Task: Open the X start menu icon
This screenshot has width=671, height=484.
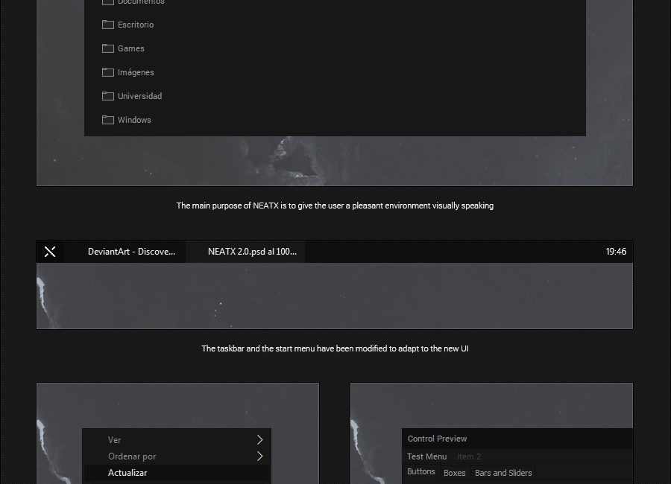Action: click(x=50, y=252)
